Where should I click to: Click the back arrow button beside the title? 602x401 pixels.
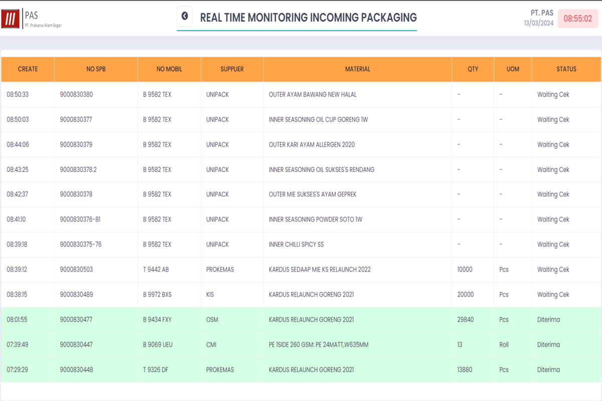[185, 17]
